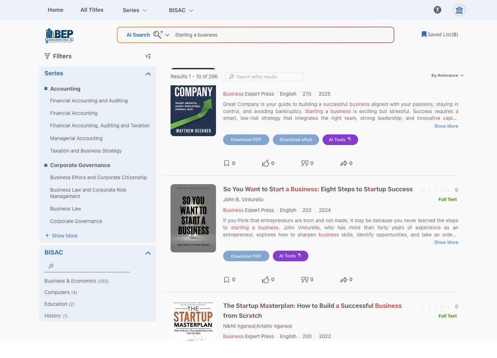The width and height of the screenshot is (497, 358).
Task: Click the institution building icon
Action: [x=459, y=10]
